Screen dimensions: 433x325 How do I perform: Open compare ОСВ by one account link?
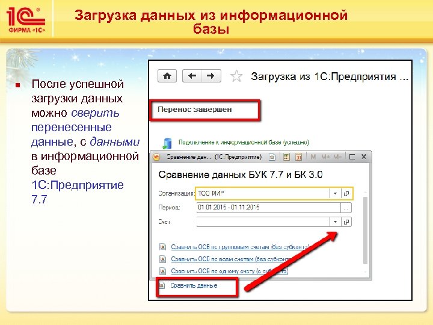point(229,271)
